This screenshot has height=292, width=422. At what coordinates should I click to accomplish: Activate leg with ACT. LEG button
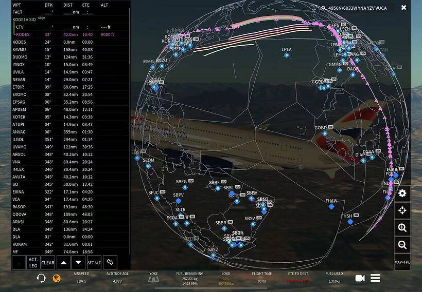click(33, 262)
